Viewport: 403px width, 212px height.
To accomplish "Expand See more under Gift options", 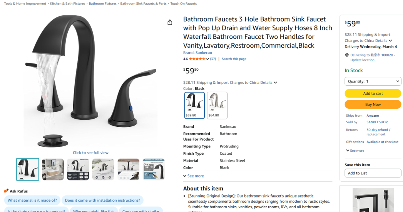I will pyautogui.click(x=355, y=151).
